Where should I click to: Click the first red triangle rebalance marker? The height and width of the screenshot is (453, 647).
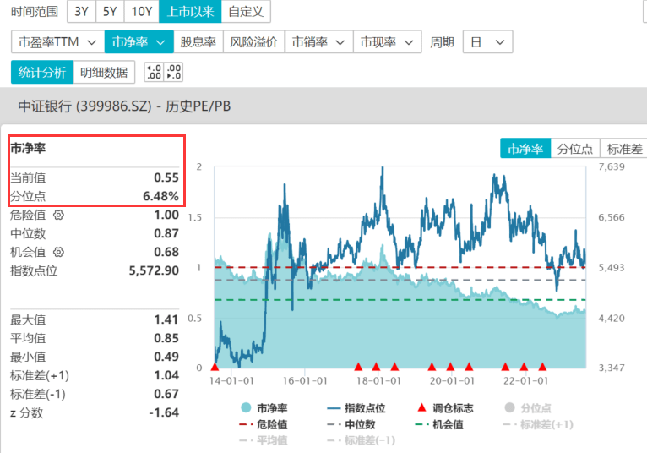[x=215, y=367]
